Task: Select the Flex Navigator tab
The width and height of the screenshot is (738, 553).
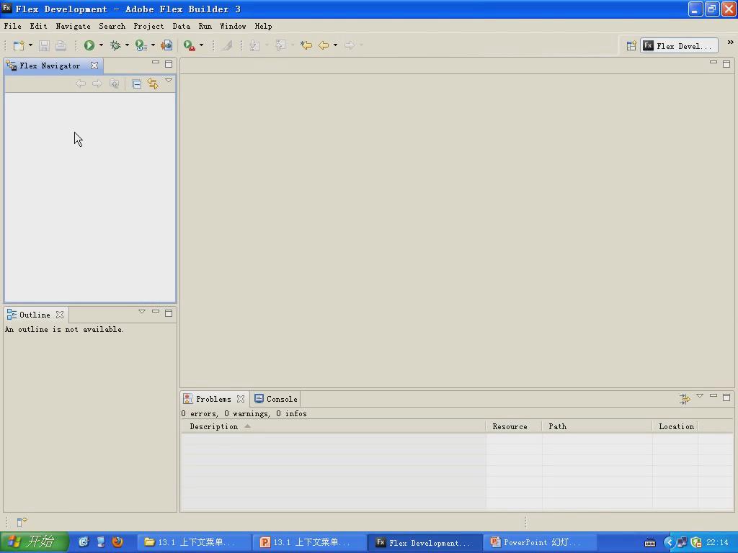Action: (50, 66)
